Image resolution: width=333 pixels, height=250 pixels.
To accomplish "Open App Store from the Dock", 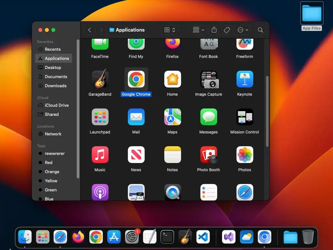I will tap(114, 237).
